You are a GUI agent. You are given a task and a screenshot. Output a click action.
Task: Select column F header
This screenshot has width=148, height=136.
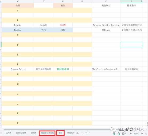(x=131, y=1)
